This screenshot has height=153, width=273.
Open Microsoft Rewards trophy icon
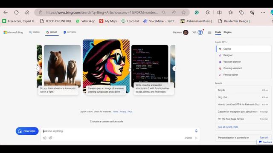200,32
